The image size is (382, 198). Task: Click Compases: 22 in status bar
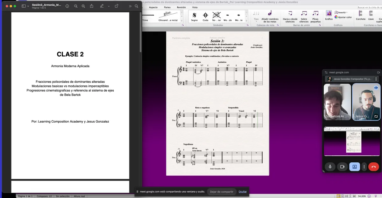[44, 196]
